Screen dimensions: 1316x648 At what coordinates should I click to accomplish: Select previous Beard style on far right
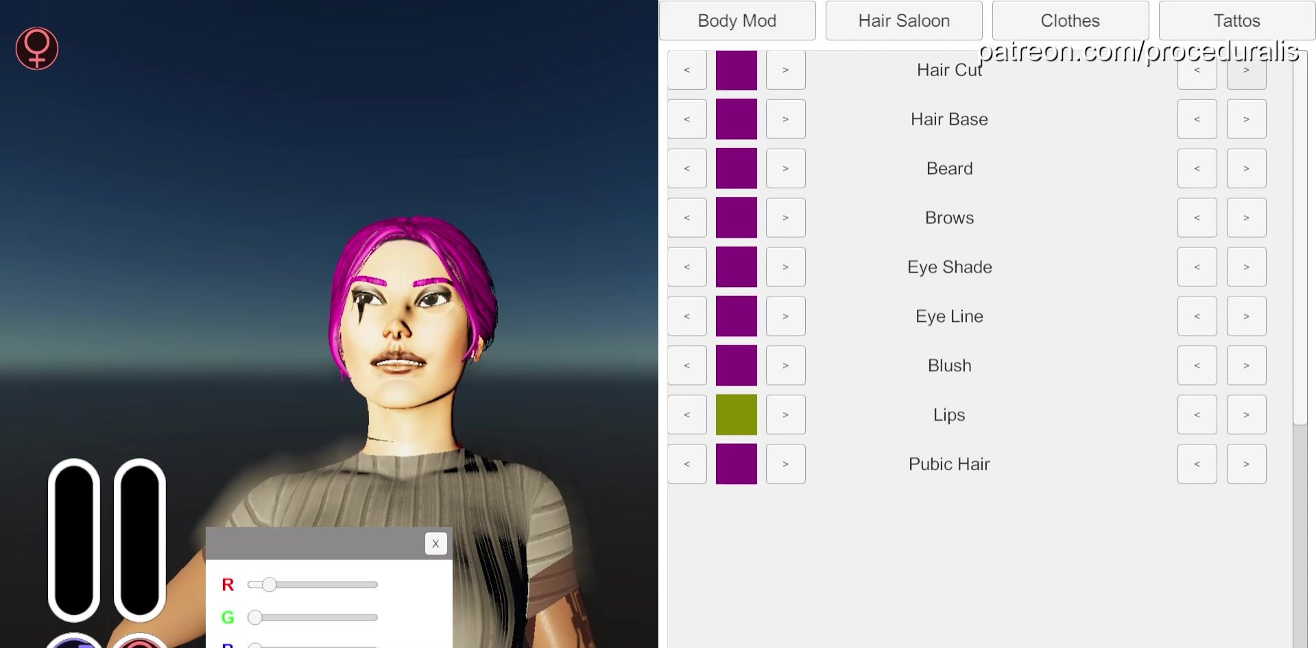pos(1197,169)
